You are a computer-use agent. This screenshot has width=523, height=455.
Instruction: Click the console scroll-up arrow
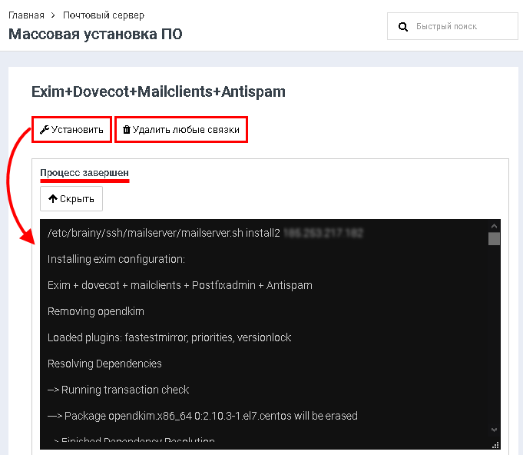(x=494, y=226)
